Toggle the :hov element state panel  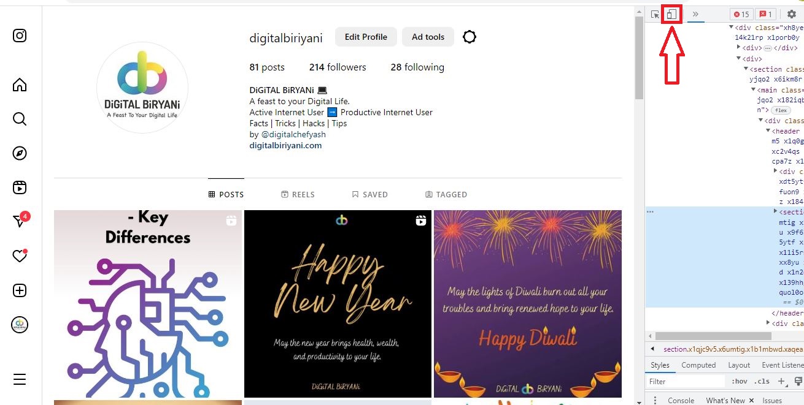[739, 381]
